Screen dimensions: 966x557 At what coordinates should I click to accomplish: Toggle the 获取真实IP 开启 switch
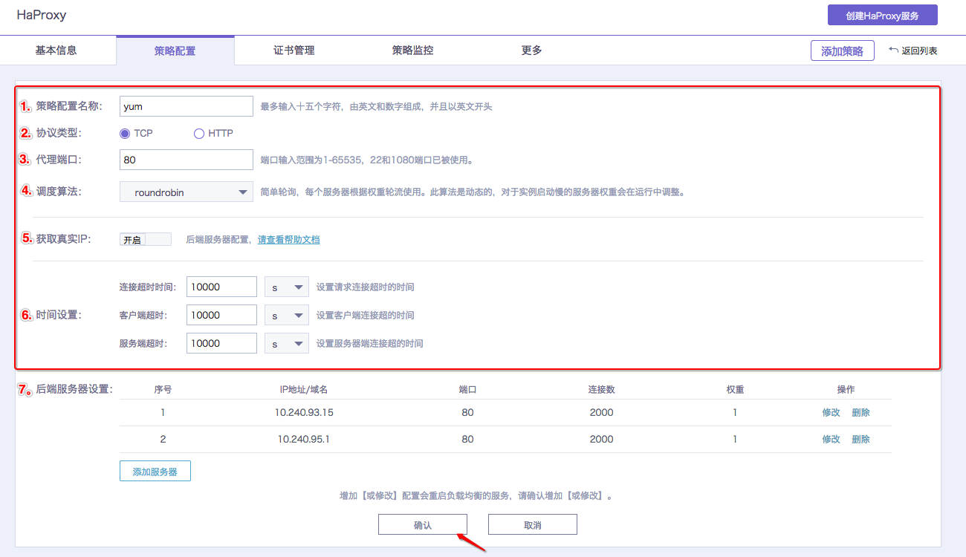(x=146, y=239)
